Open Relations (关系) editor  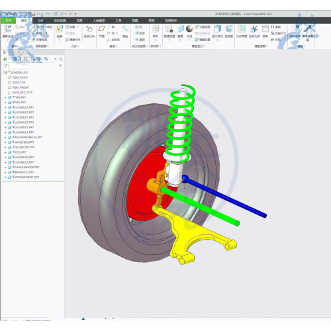point(275,40)
